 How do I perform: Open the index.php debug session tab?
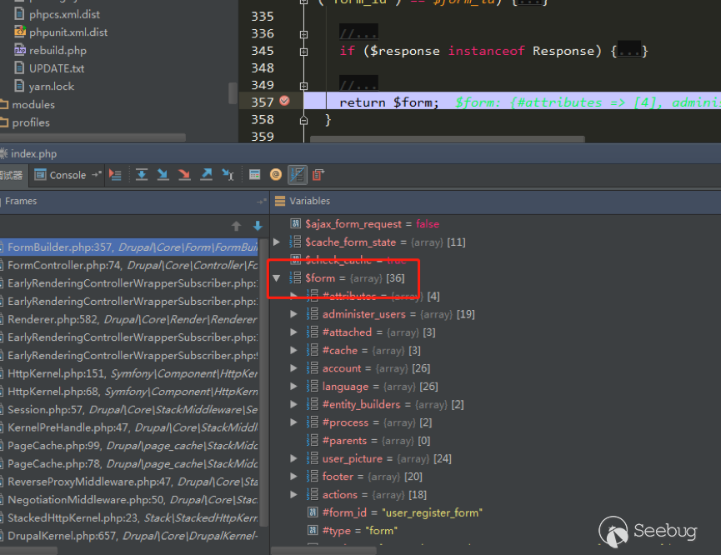pyautogui.click(x=33, y=154)
